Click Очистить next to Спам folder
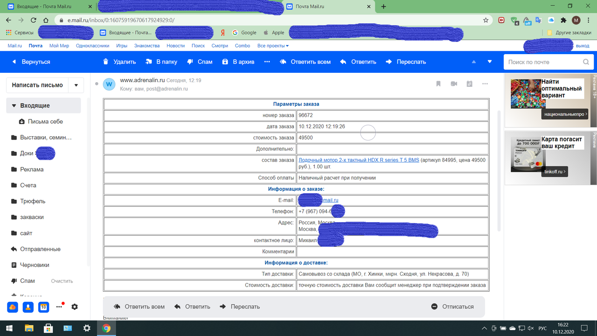This screenshot has width=597, height=336. [x=62, y=281]
